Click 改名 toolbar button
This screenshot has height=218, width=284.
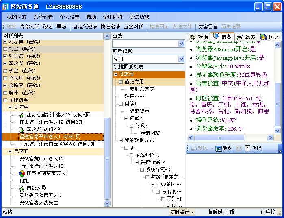(x=48, y=27)
